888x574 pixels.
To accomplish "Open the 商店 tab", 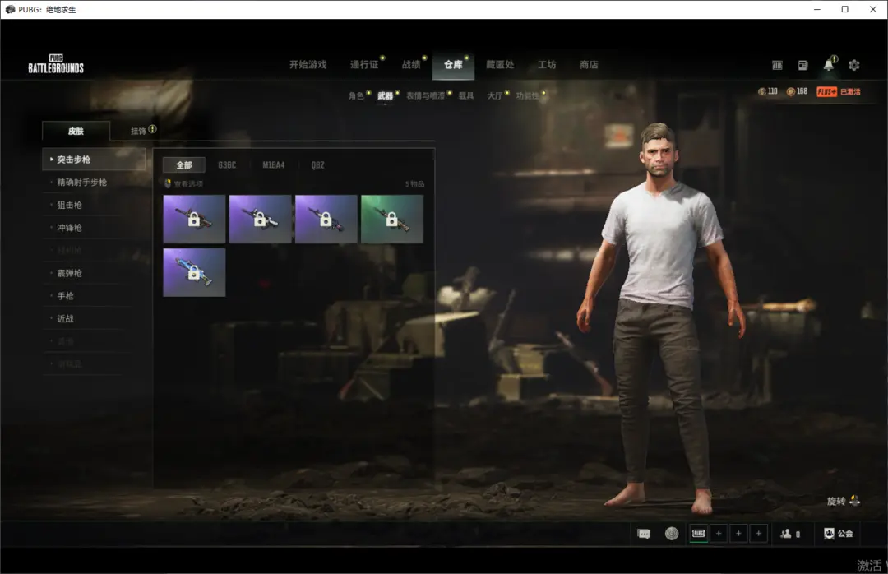I will coord(589,65).
